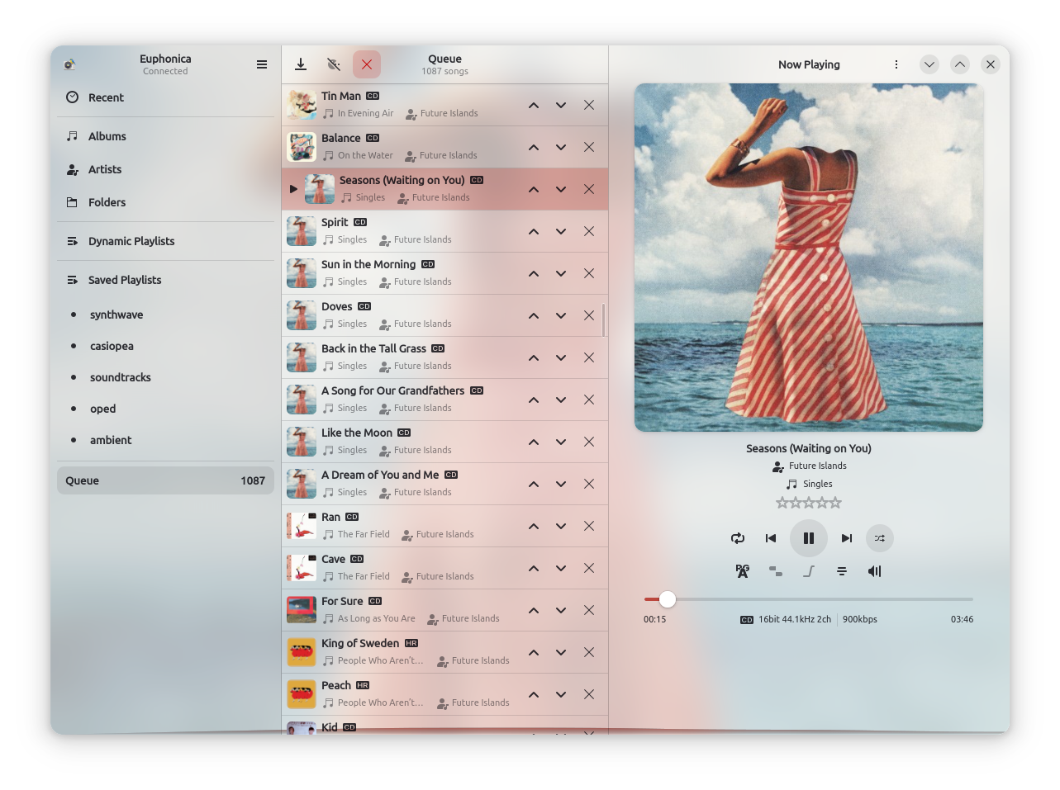Remove Back in the Tall Grass from queue
The width and height of the screenshot is (1060, 790).
pos(589,357)
